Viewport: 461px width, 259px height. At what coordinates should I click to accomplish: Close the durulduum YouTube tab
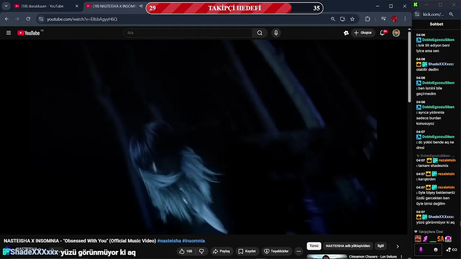click(76, 6)
